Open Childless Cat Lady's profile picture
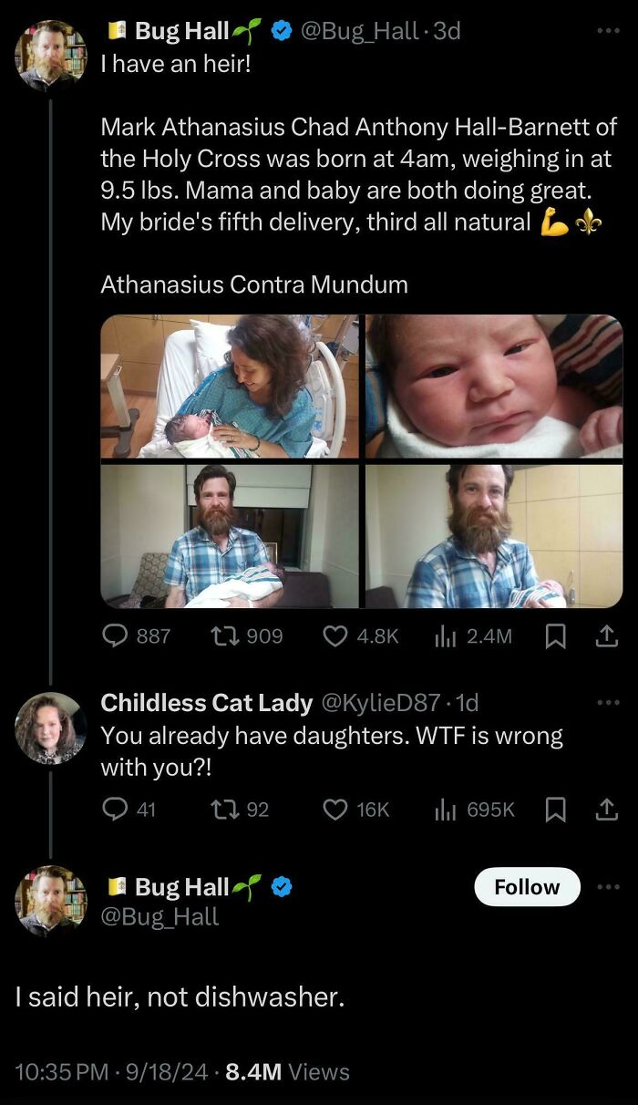 pyautogui.click(x=51, y=728)
